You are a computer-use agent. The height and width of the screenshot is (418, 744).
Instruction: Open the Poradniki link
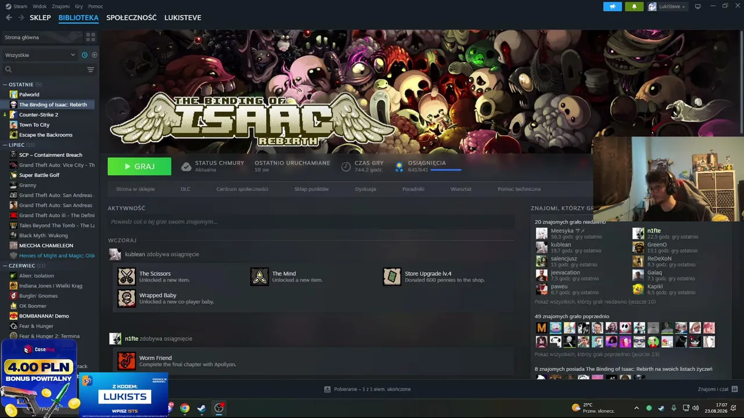(x=413, y=189)
